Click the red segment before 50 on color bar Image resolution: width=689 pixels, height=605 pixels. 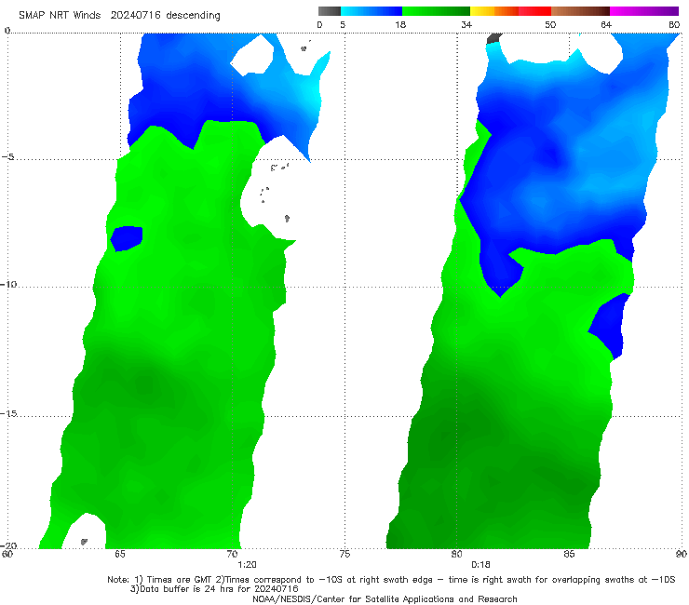point(534,11)
